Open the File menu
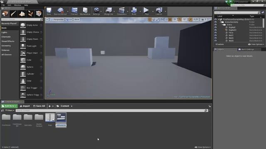This screenshot has height=149, width=266. (x=3, y=5)
